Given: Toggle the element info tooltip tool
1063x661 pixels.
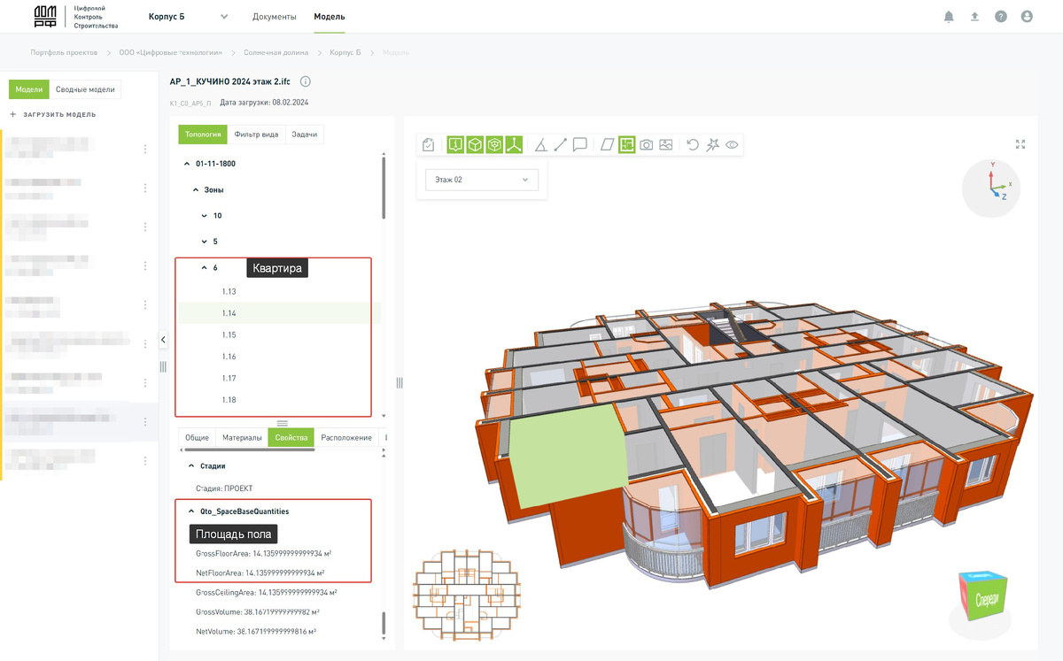Looking at the screenshot, I should [x=455, y=145].
